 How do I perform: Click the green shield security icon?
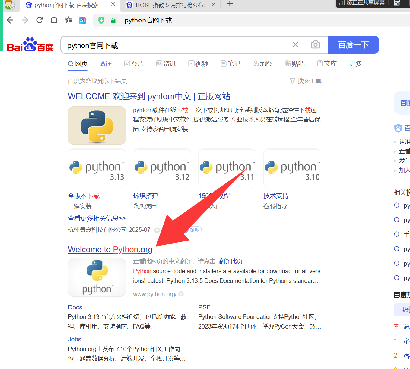[101, 20]
